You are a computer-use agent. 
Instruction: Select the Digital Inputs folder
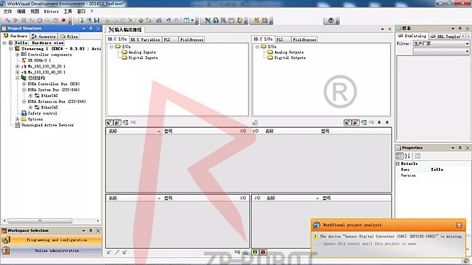[143, 58]
